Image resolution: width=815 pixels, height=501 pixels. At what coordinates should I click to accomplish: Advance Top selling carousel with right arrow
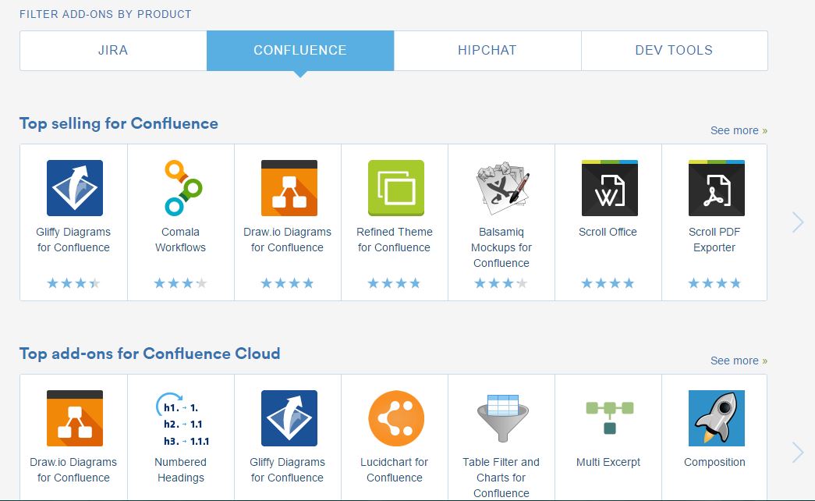point(798,222)
